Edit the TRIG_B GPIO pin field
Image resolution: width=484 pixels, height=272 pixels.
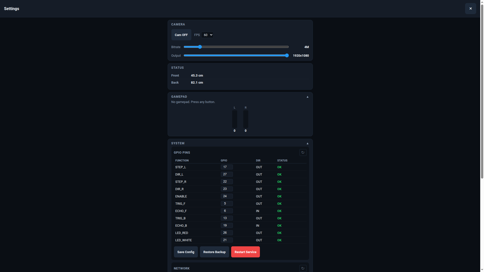coord(226,218)
